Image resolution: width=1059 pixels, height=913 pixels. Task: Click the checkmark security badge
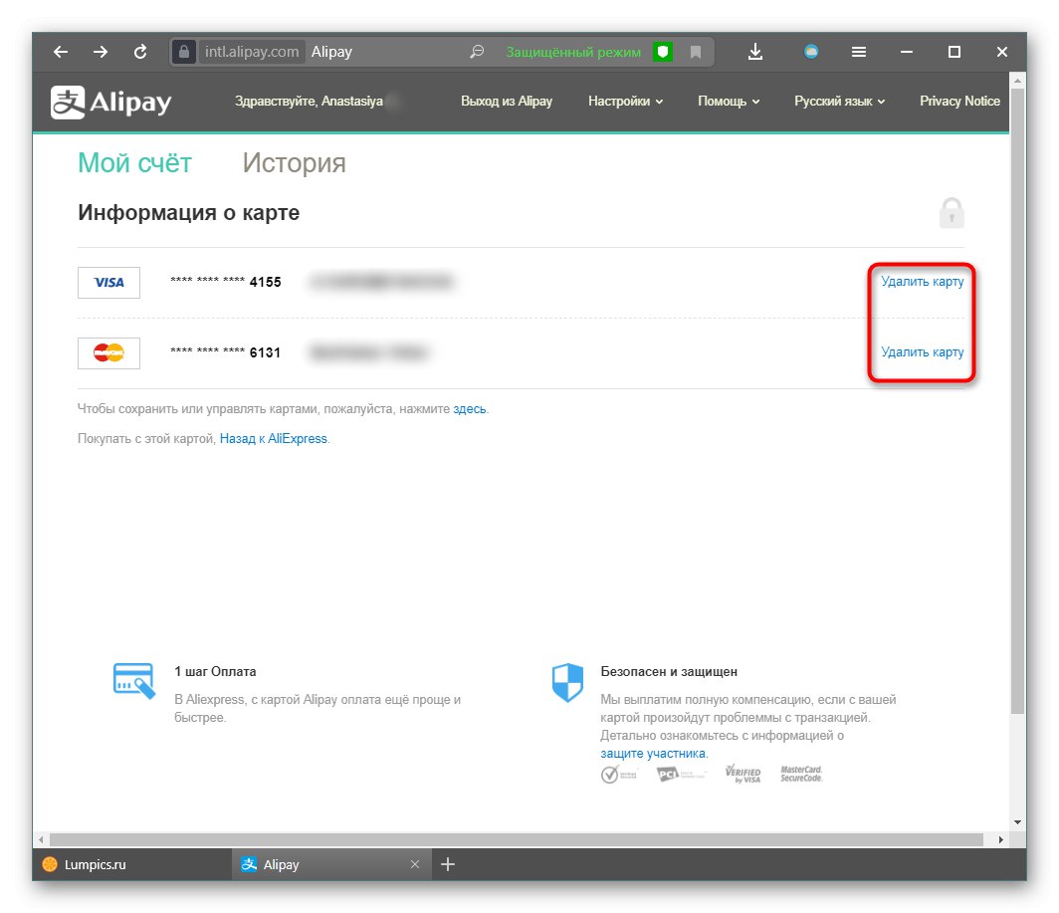point(619,774)
